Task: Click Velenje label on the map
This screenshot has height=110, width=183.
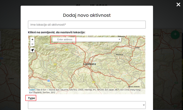Action: coord(121,36)
